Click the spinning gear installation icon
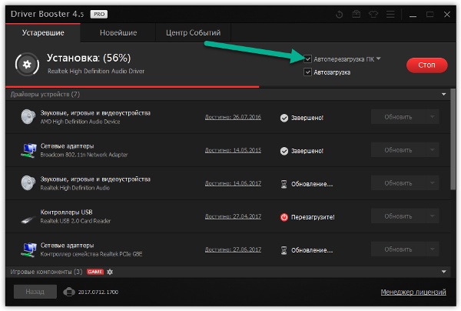The height and width of the screenshot is (311, 461). pos(27,64)
